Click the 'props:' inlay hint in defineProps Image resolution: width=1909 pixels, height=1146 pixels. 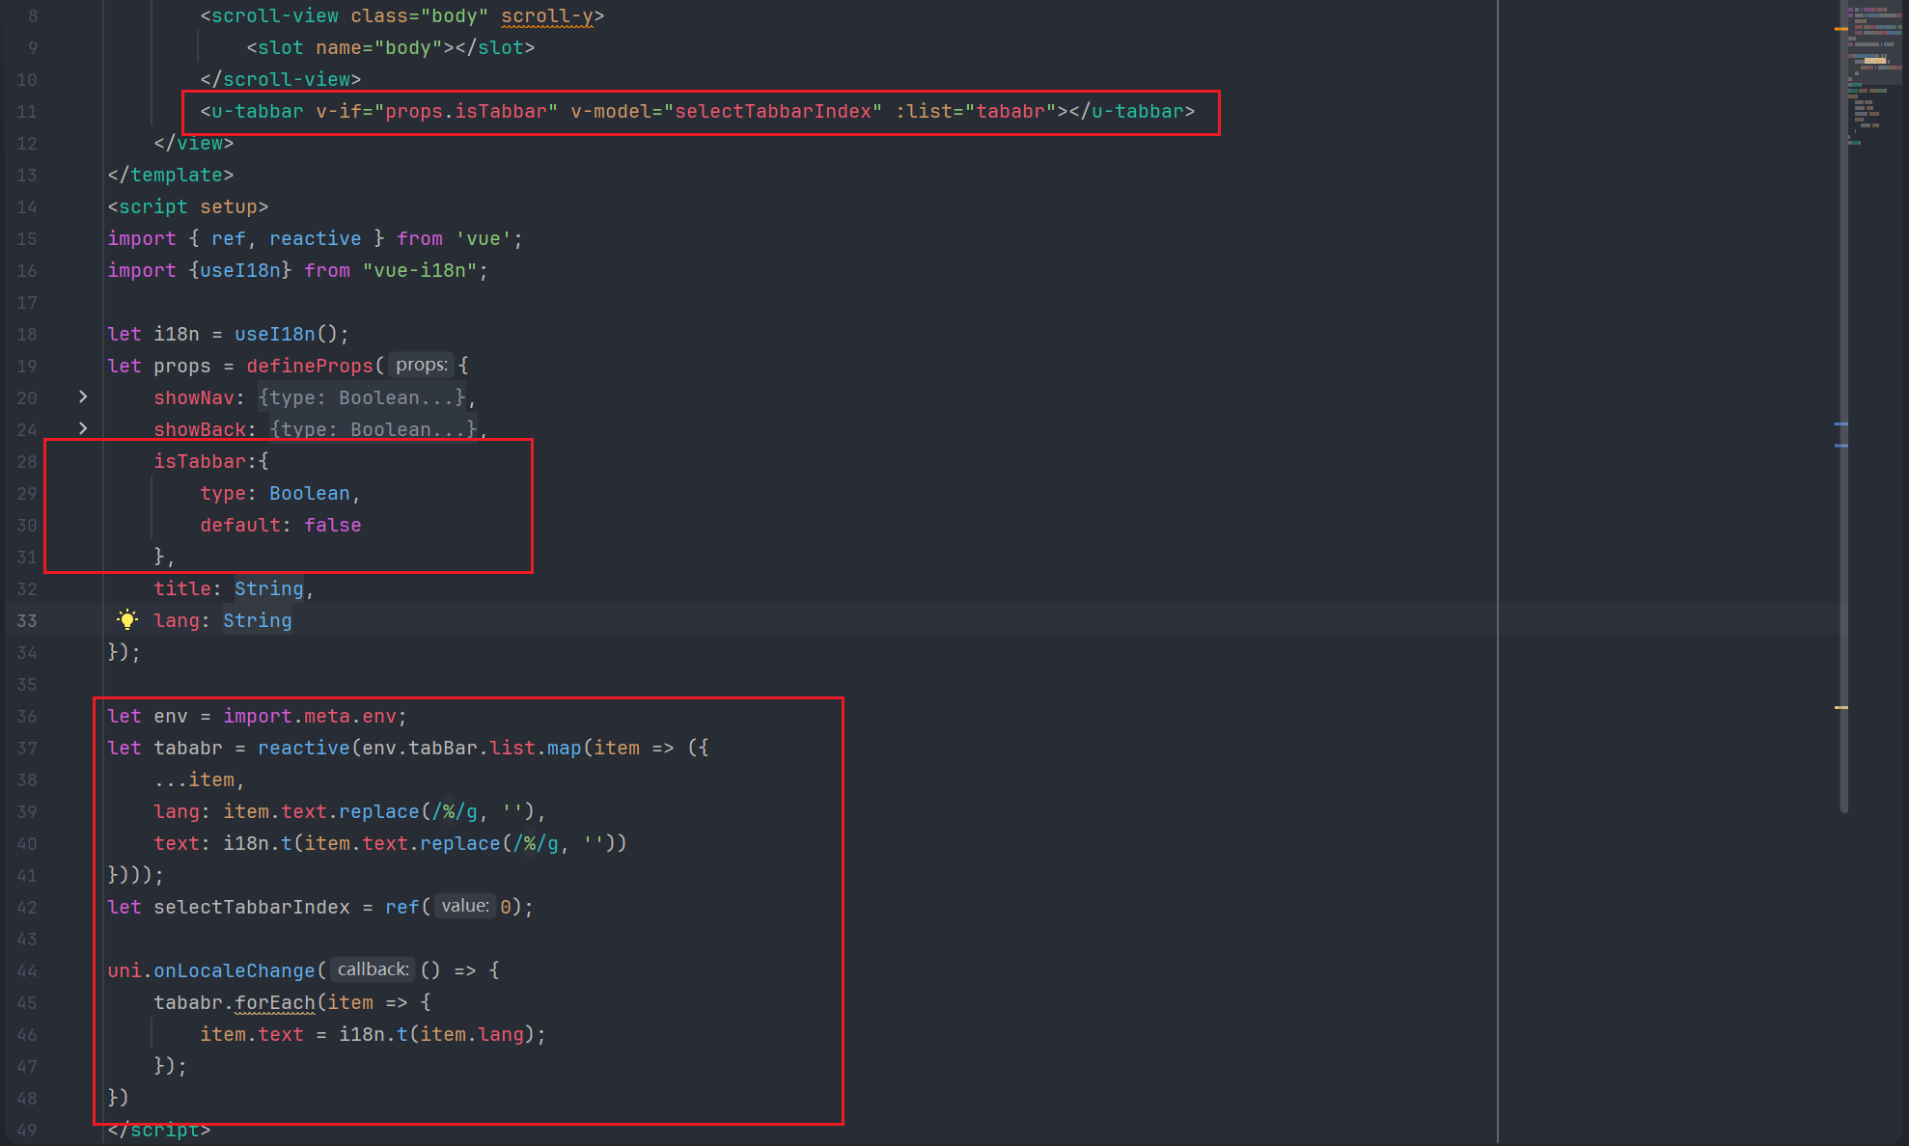tap(422, 366)
